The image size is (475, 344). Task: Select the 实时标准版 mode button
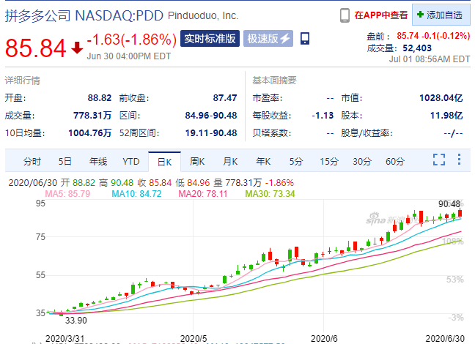click(x=210, y=38)
